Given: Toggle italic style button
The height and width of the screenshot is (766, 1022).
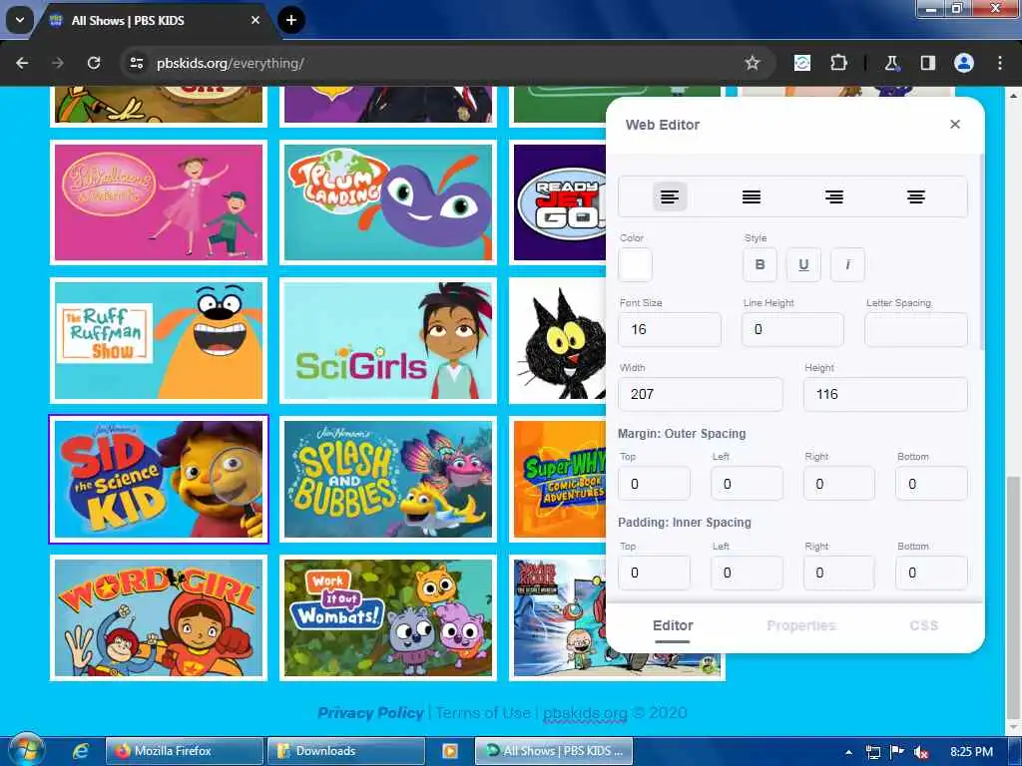Looking at the screenshot, I should point(847,264).
